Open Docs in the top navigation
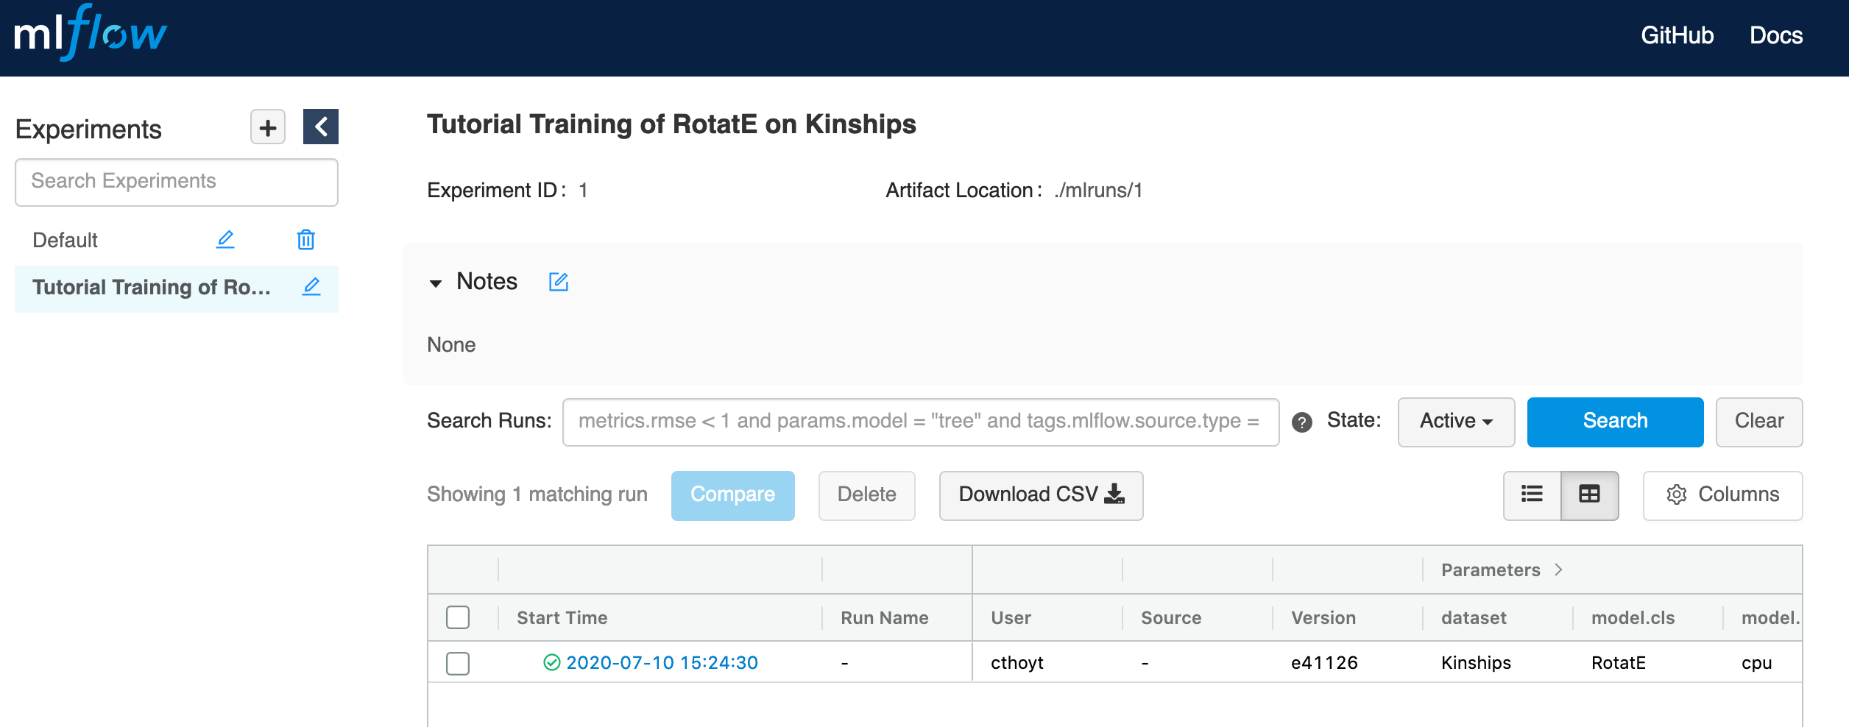The height and width of the screenshot is (727, 1849). pos(1776,35)
